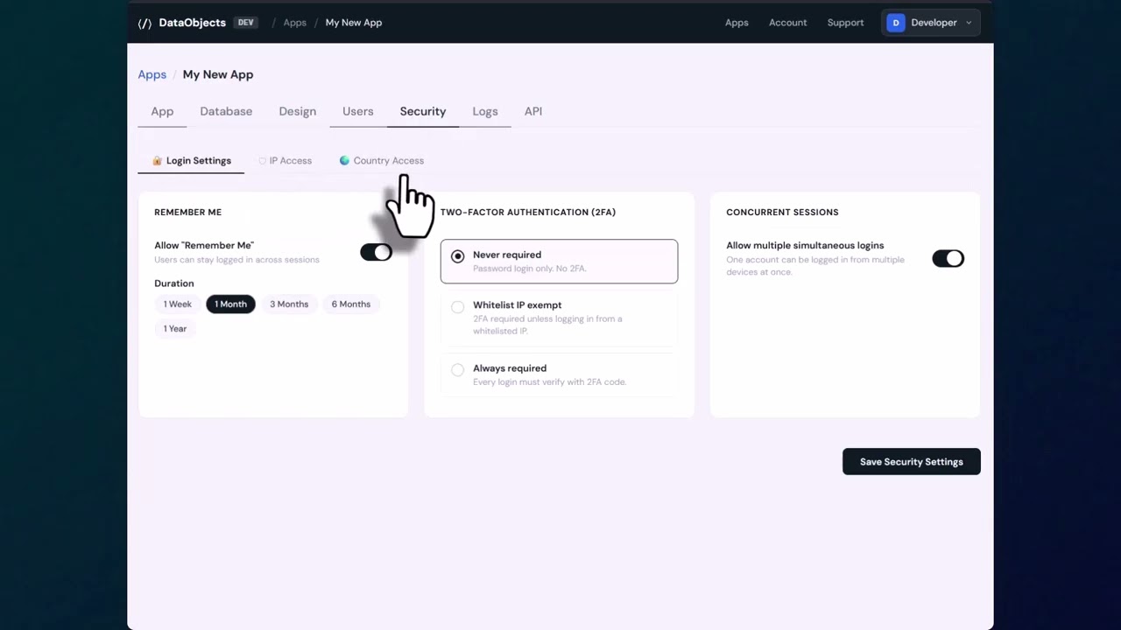This screenshot has width=1121, height=630.
Task: Open Account in the top navigation
Action: 788,23
